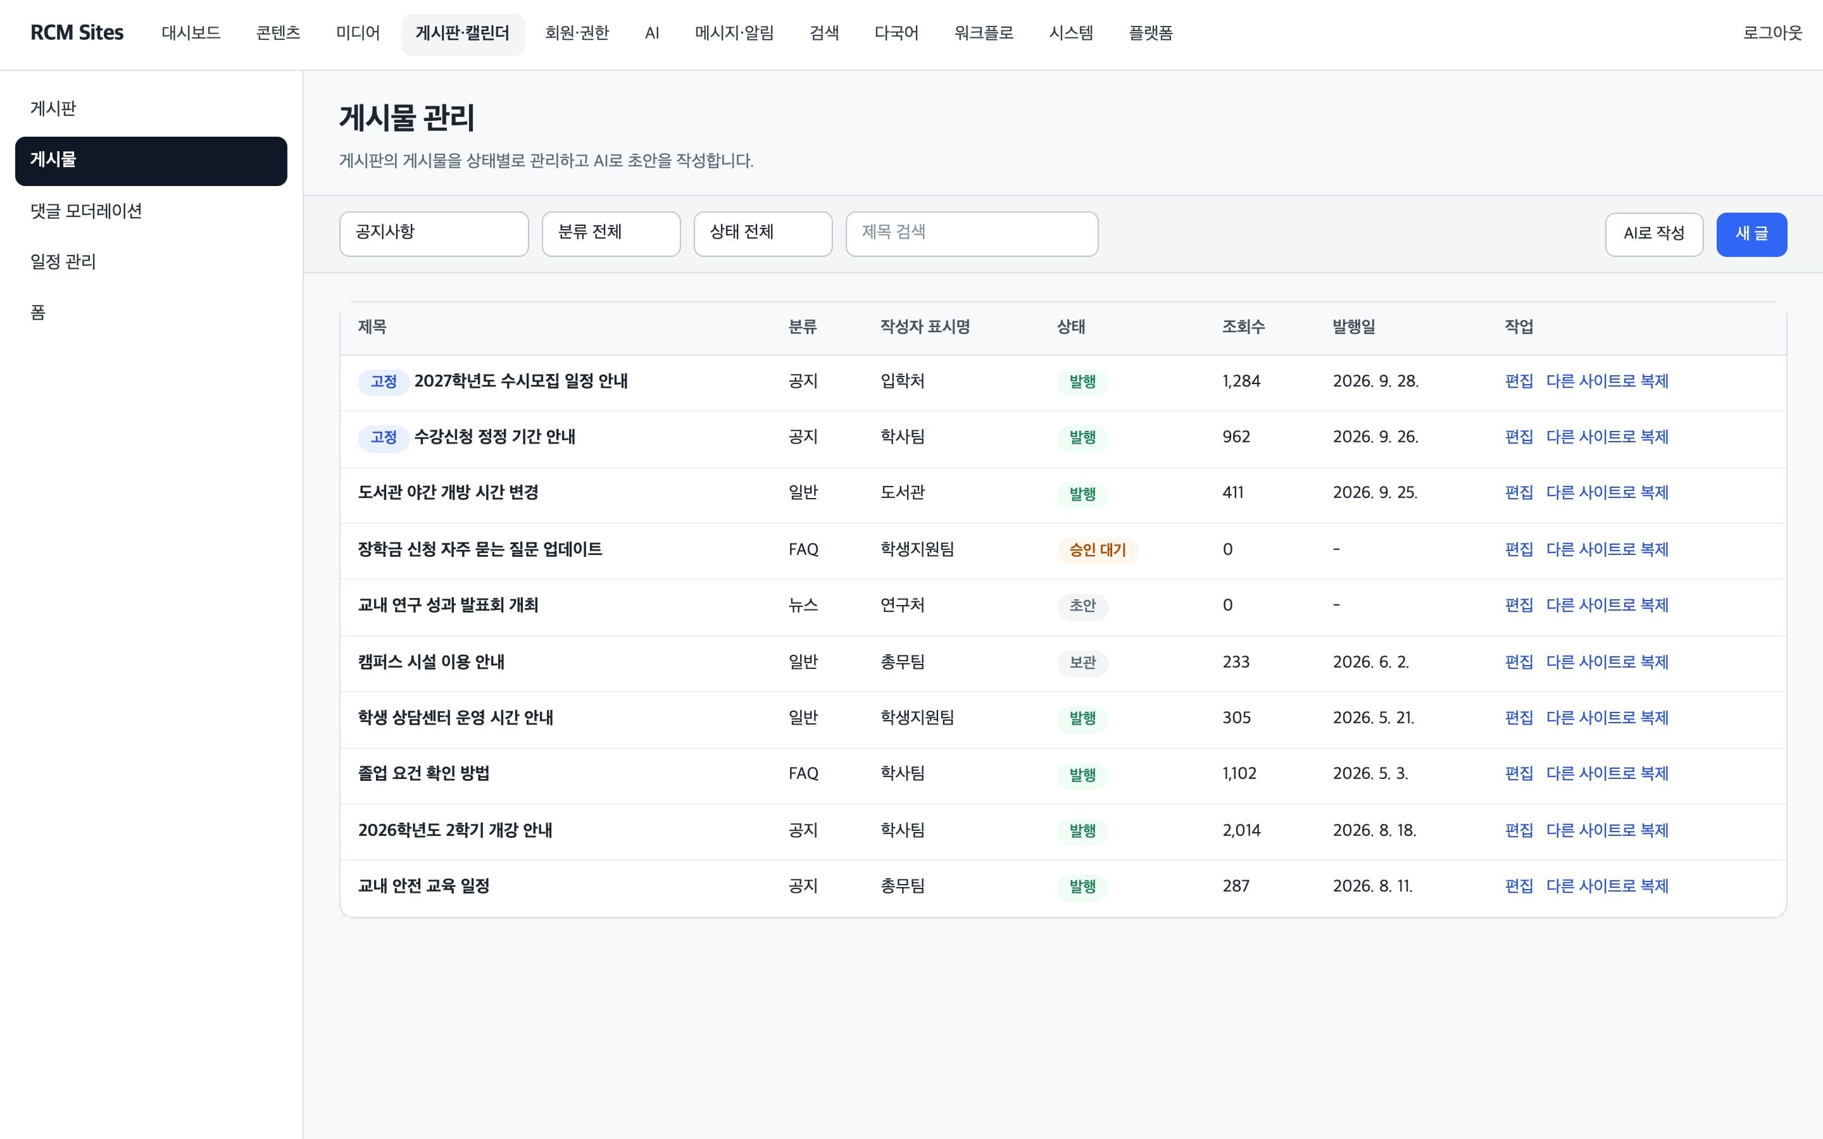This screenshot has height=1139, width=1823.
Task: Edit the 교내 안전 교육 일정 post
Action: point(1519,886)
